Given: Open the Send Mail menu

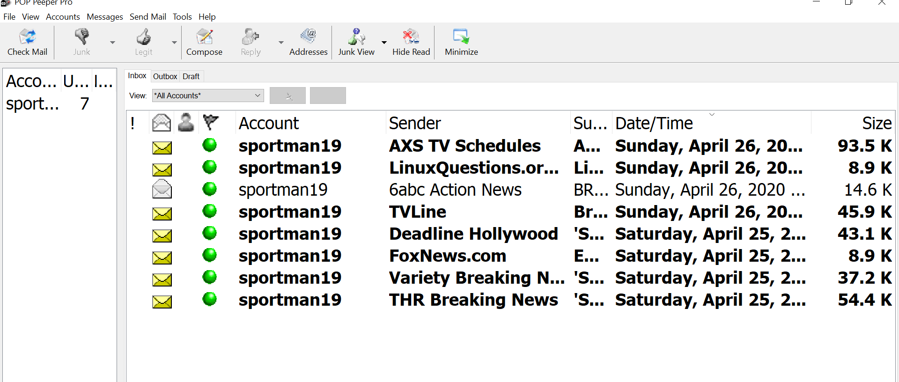Looking at the screenshot, I should (x=148, y=17).
